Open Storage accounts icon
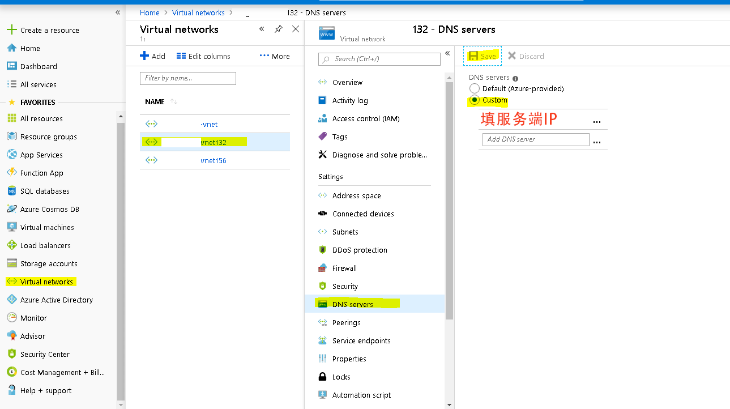This screenshot has height=409, width=730. point(12,263)
